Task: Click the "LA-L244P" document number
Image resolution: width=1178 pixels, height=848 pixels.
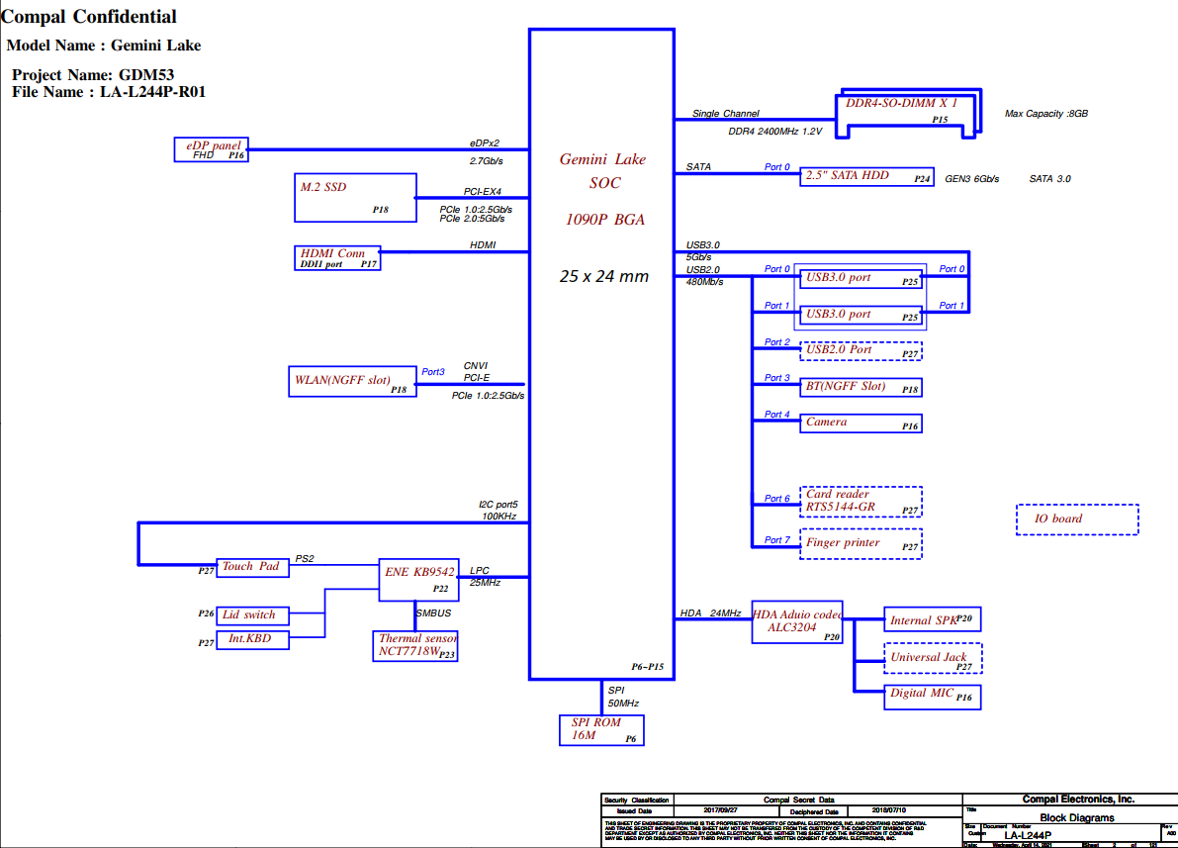Action: [x=1027, y=835]
